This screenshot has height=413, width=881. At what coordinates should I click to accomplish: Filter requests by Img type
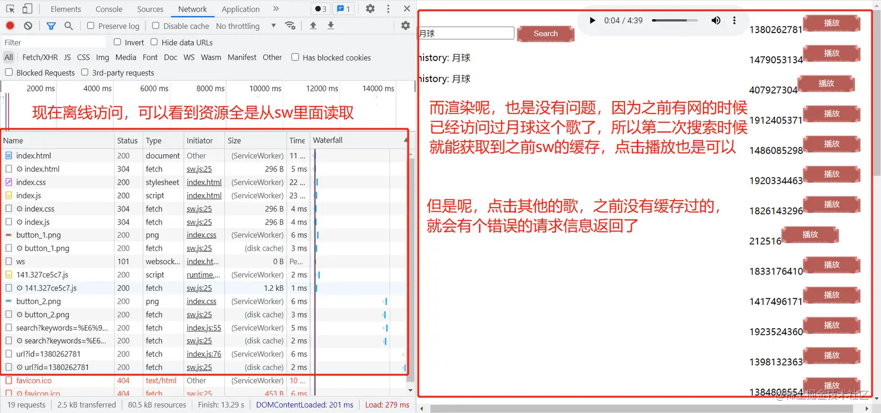pyautogui.click(x=103, y=57)
